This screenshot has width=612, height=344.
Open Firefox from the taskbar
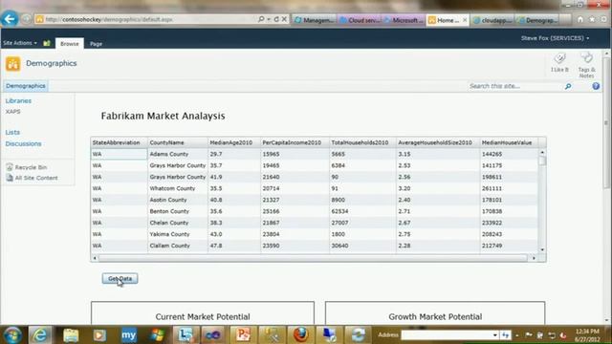(300, 335)
